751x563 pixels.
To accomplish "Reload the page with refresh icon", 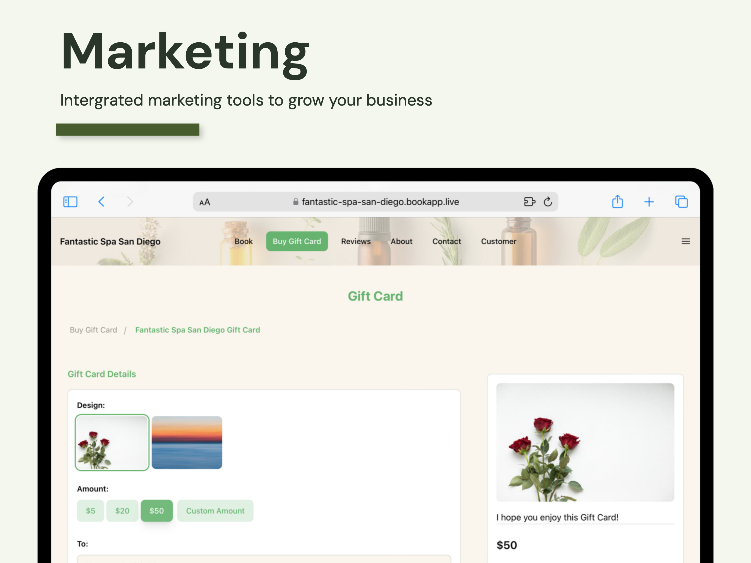I will click(548, 202).
